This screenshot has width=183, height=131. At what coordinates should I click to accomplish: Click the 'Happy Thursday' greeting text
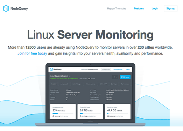tap(117, 8)
